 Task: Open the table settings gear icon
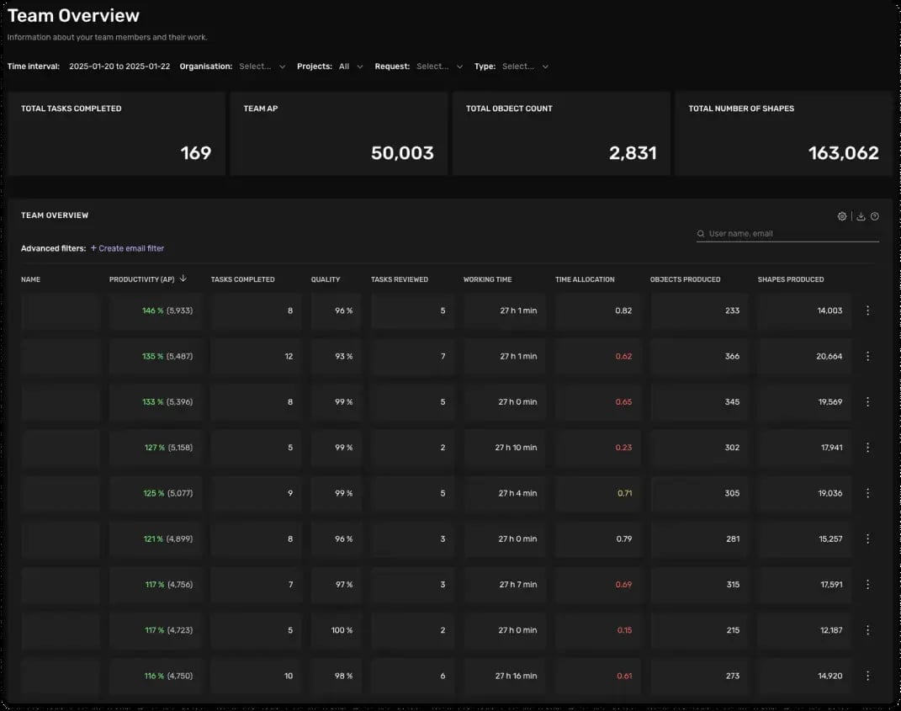(842, 216)
